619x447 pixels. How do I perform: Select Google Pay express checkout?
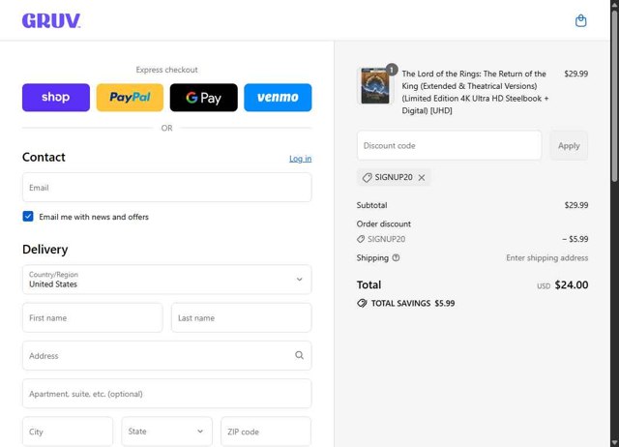click(x=204, y=98)
